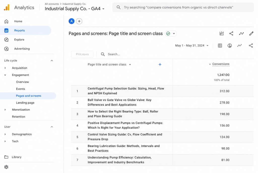Open the Events report
The image size is (258, 173).
pos(20,89)
